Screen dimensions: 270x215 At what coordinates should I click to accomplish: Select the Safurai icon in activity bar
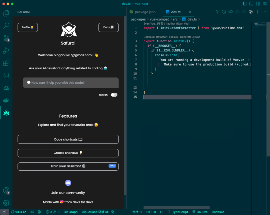coord(6,113)
